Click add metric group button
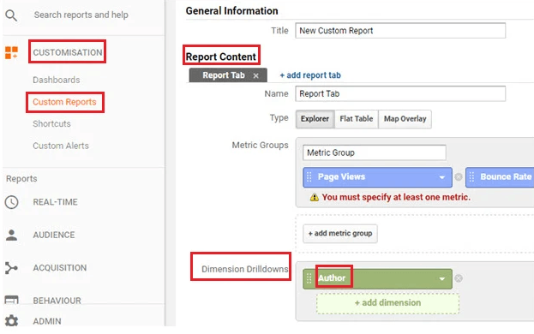 pos(340,233)
